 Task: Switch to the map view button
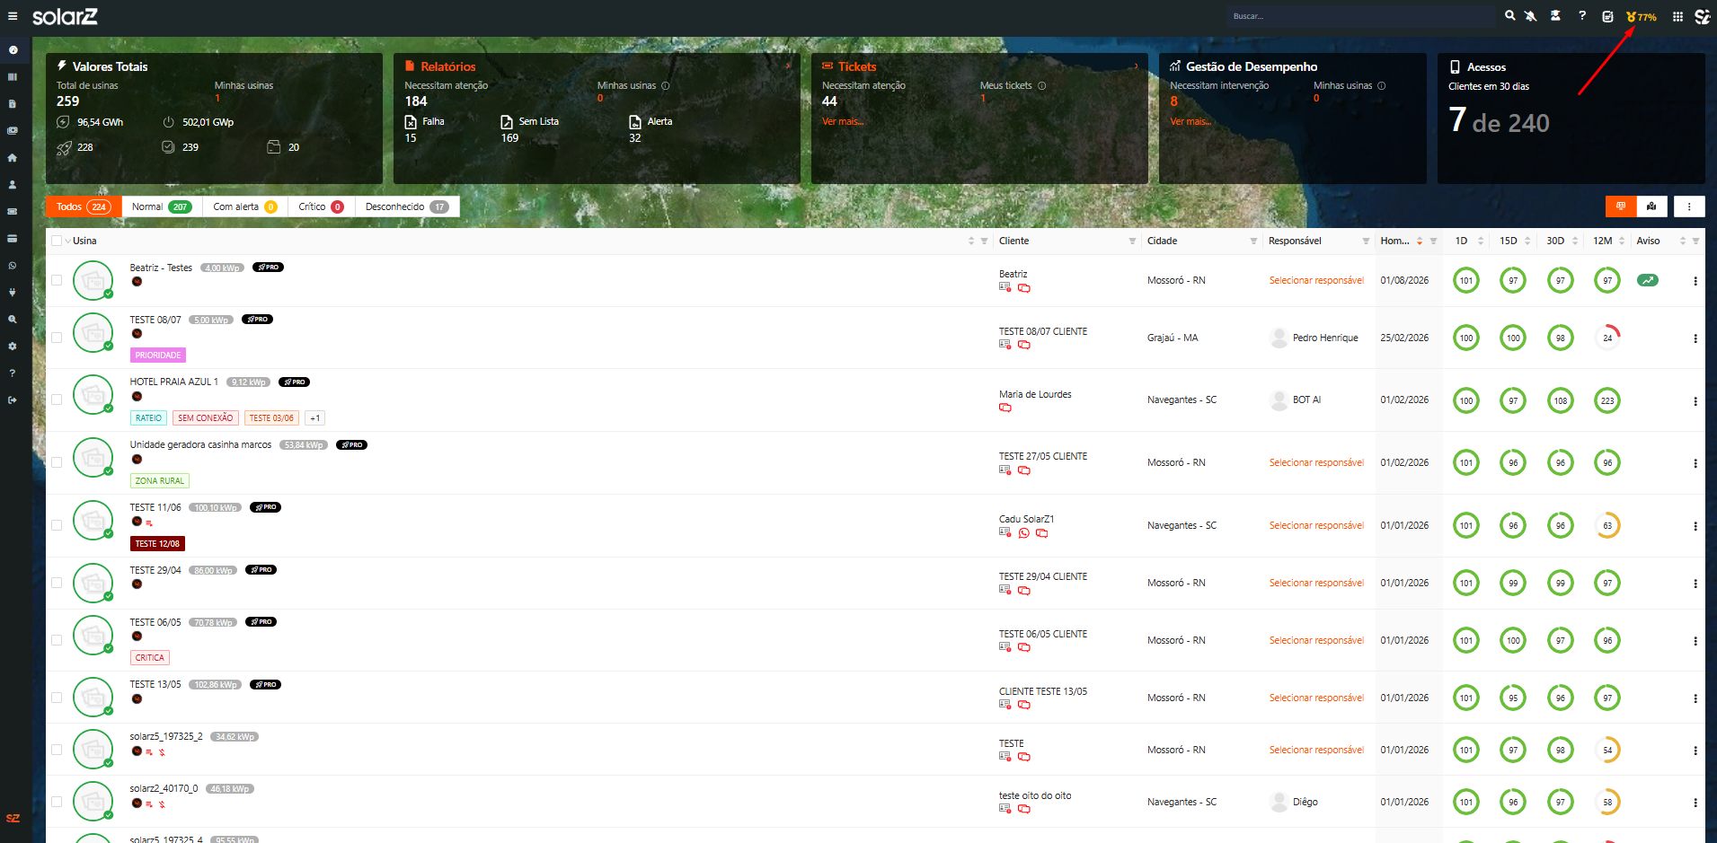(1651, 206)
